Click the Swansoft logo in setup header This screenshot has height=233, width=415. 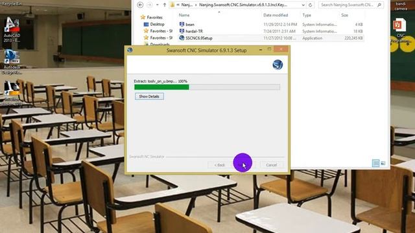point(278,65)
